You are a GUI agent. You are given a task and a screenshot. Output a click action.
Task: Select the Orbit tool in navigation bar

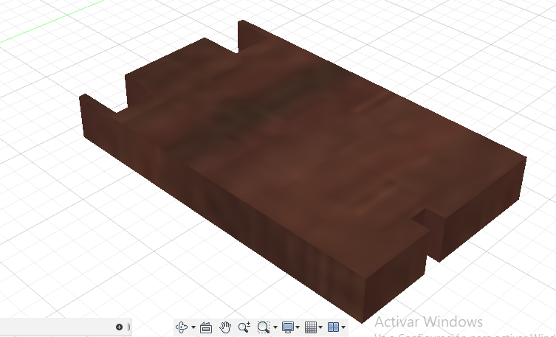[x=182, y=327]
